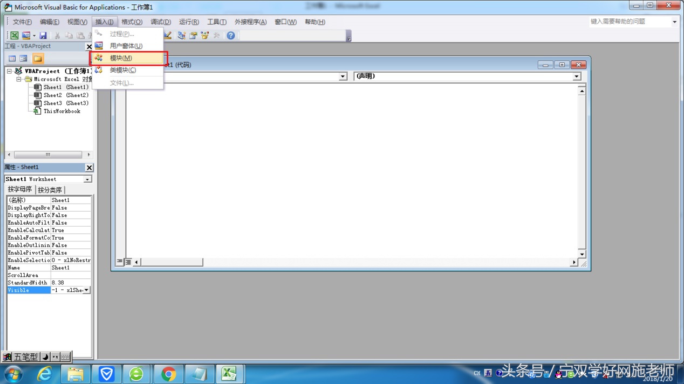
Task: Open File Explorer folder taskbar icon
Action: pyautogui.click(x=76, y=374)
